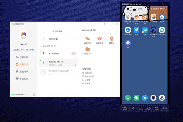Tap the WeChat icon in phone dock
Viewport: 183px width, 122px height.
click(136, 98)
